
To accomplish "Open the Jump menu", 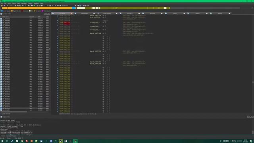I will [9, 3].
